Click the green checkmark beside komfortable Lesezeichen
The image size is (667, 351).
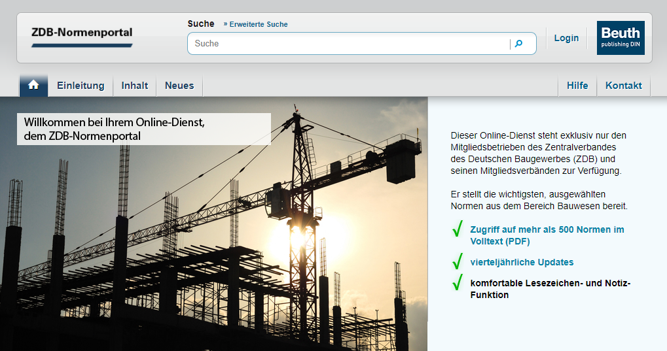click(458, 282)
